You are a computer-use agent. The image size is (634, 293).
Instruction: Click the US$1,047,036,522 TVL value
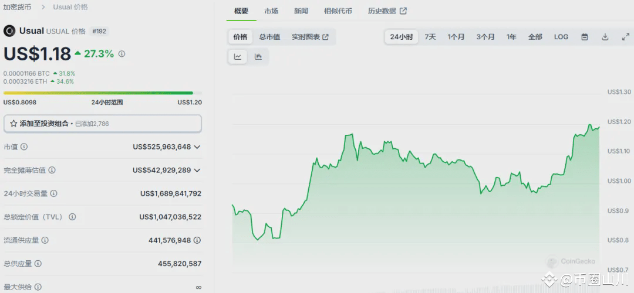[170, 217]
